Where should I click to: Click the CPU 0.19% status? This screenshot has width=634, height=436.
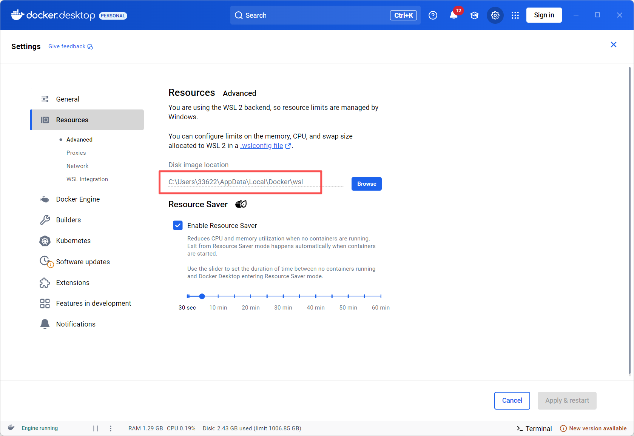181,428
